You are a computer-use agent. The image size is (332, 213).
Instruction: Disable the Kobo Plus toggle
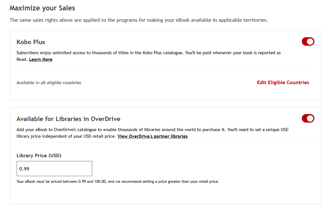(x=308, y=42)
